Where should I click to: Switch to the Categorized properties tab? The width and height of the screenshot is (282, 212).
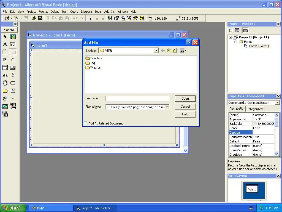(254, 109)
